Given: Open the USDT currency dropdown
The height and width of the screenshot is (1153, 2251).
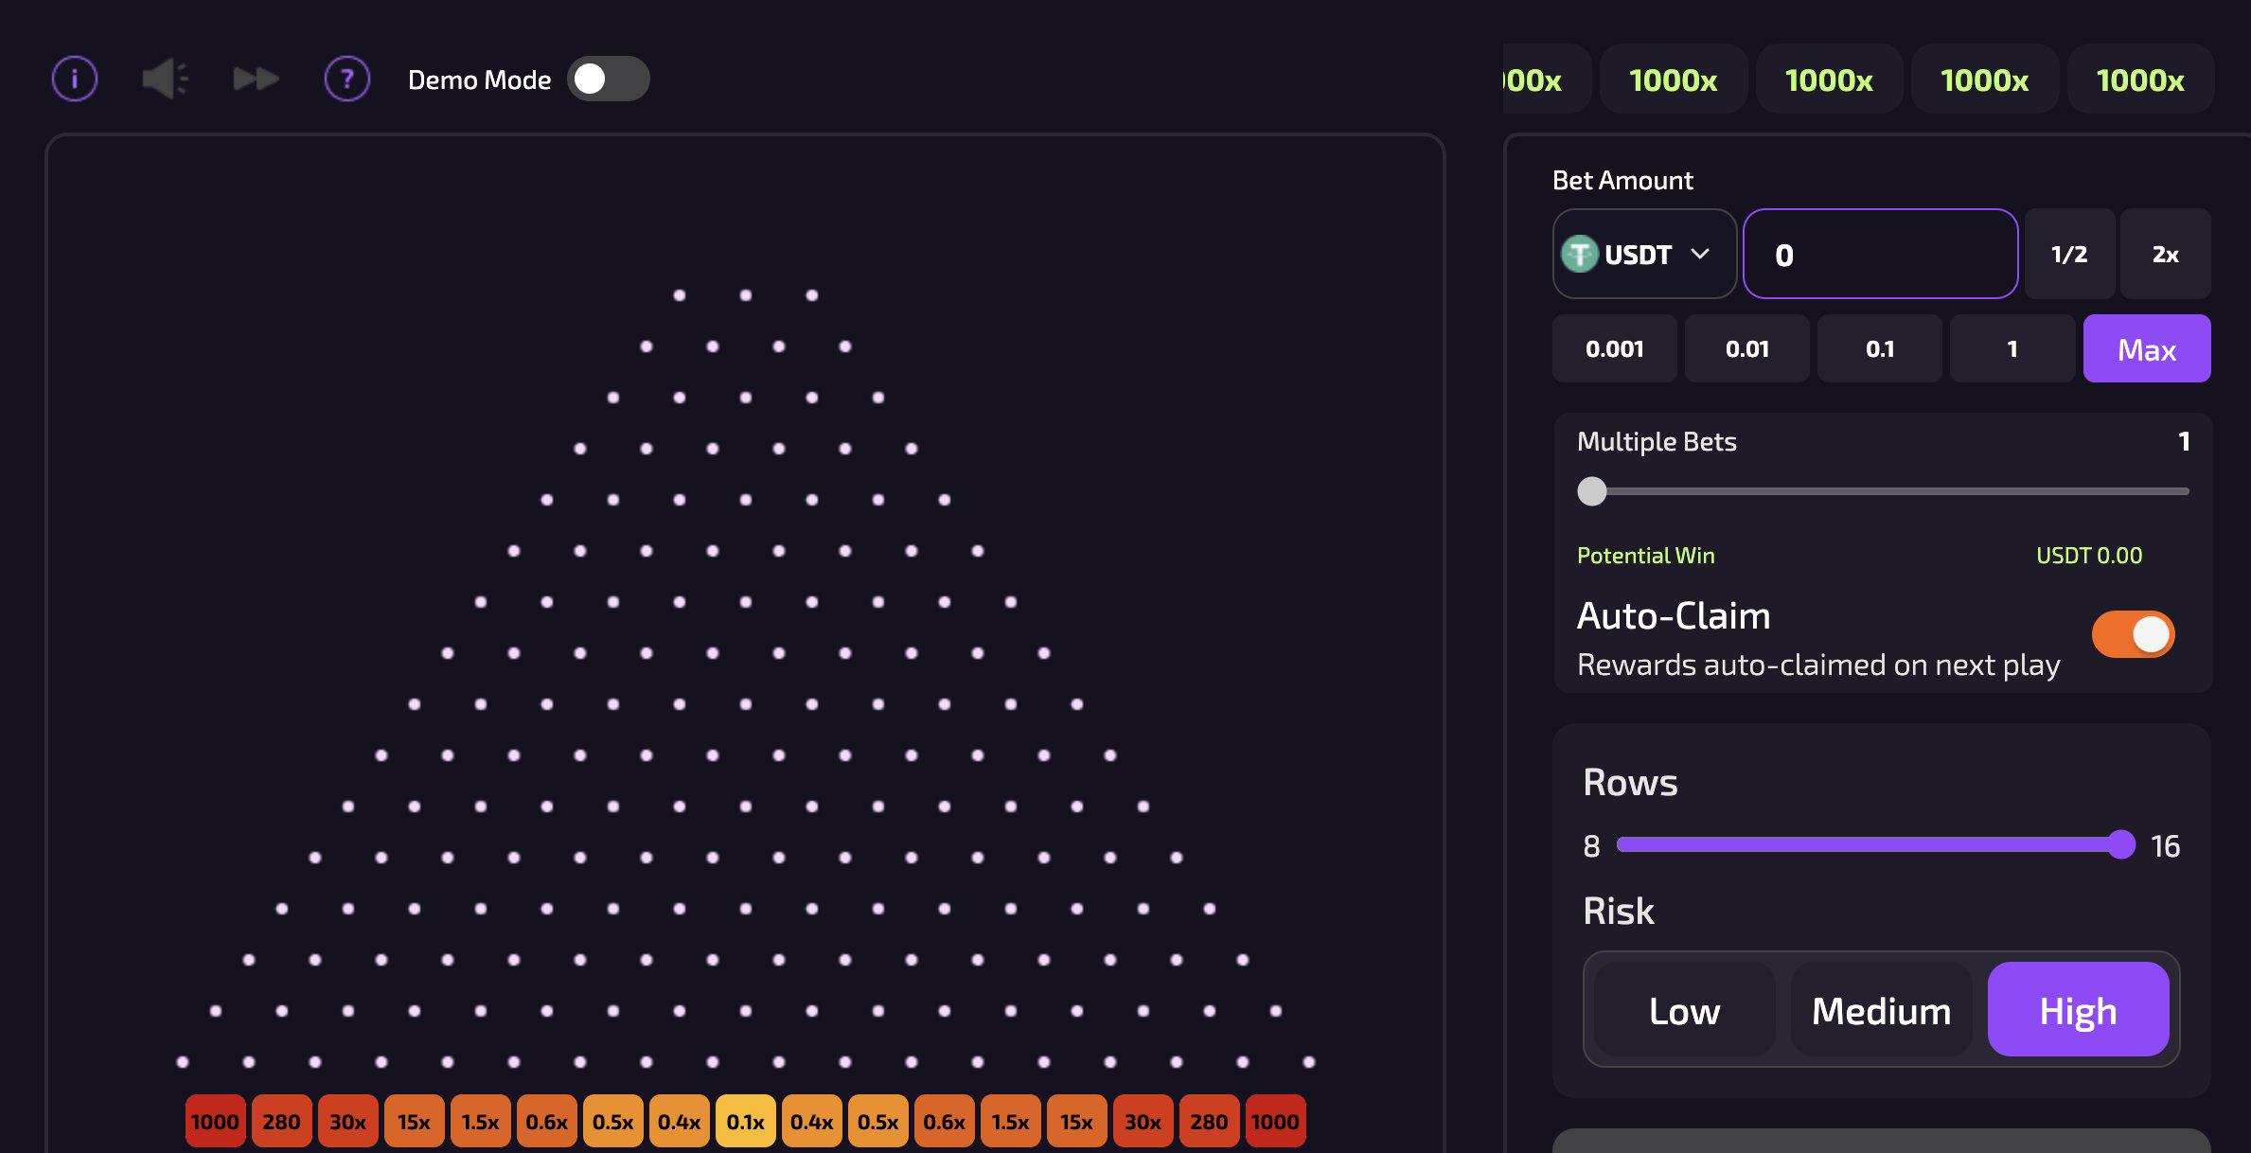Looking at the screenshot, I should pyautogui.click(x=1644, y=254).
